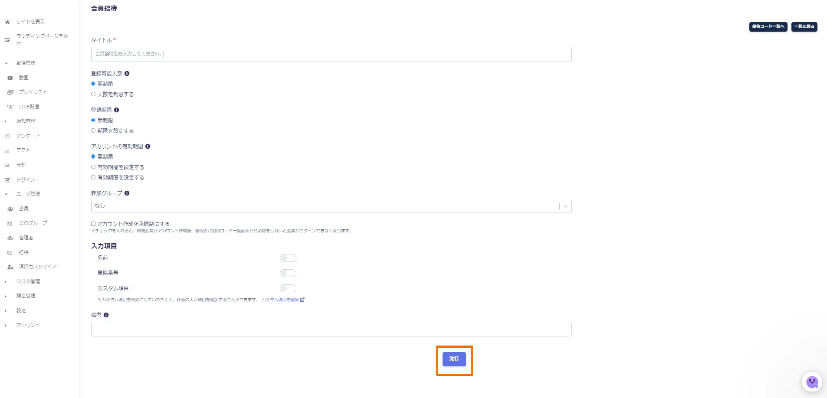Click the 発行 button
The width and height of the screenshot is (827, 398).
pyautogui.click(x=454, y=359)
